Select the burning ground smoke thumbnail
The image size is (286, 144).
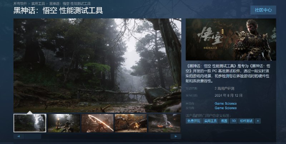click(164, 123)
